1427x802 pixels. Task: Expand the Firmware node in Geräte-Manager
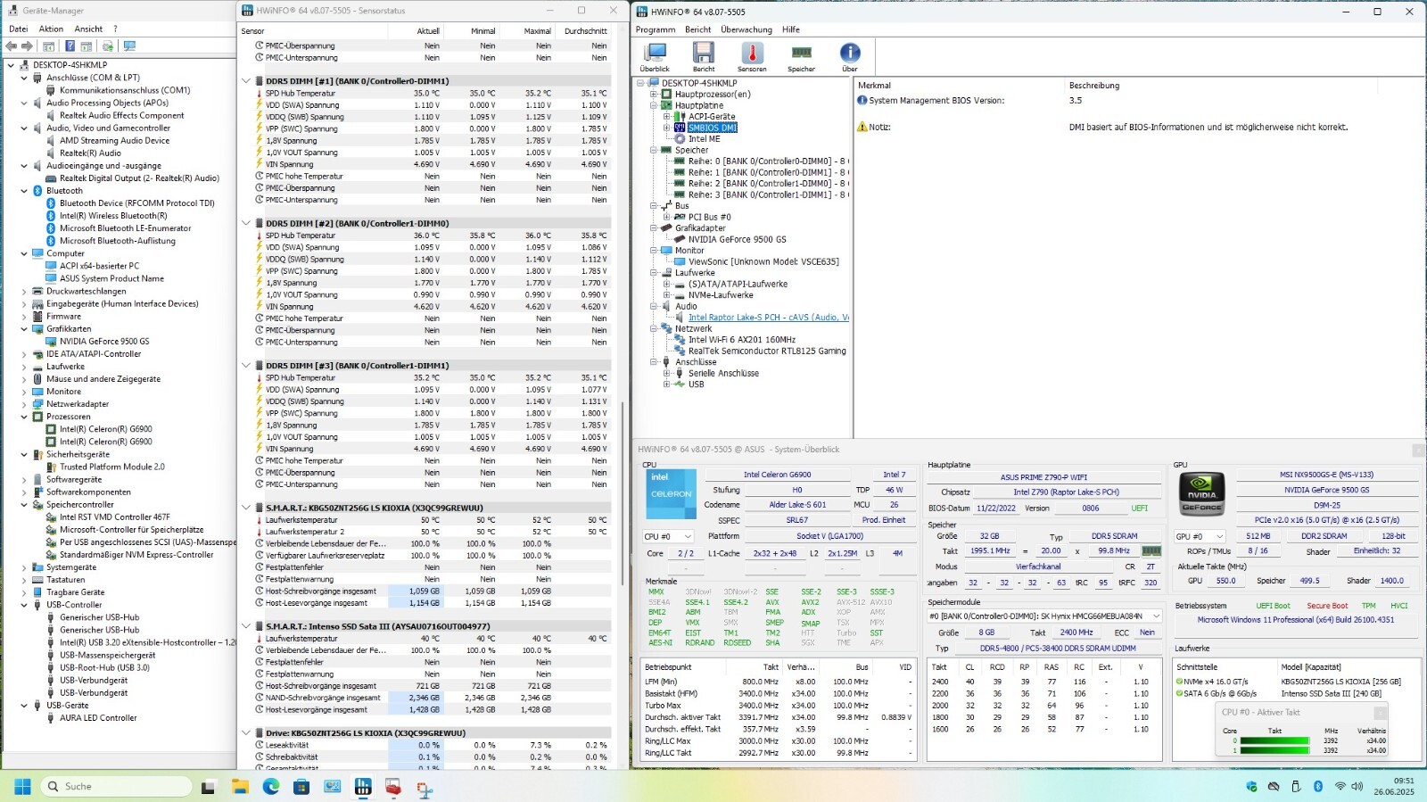[24, 316]
